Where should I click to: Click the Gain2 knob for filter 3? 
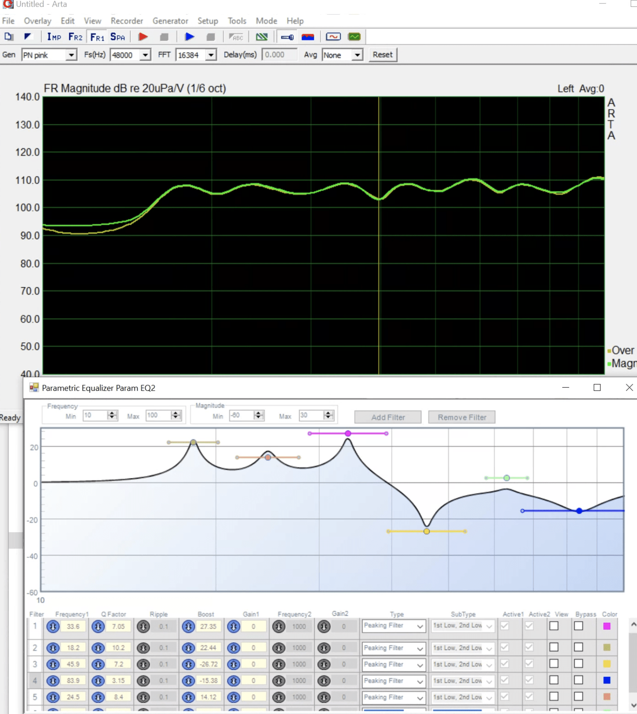coord(324,664)
